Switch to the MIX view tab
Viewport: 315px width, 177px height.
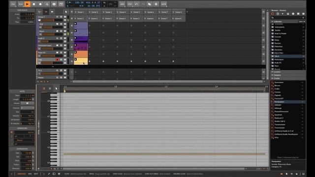coord(30,174)
